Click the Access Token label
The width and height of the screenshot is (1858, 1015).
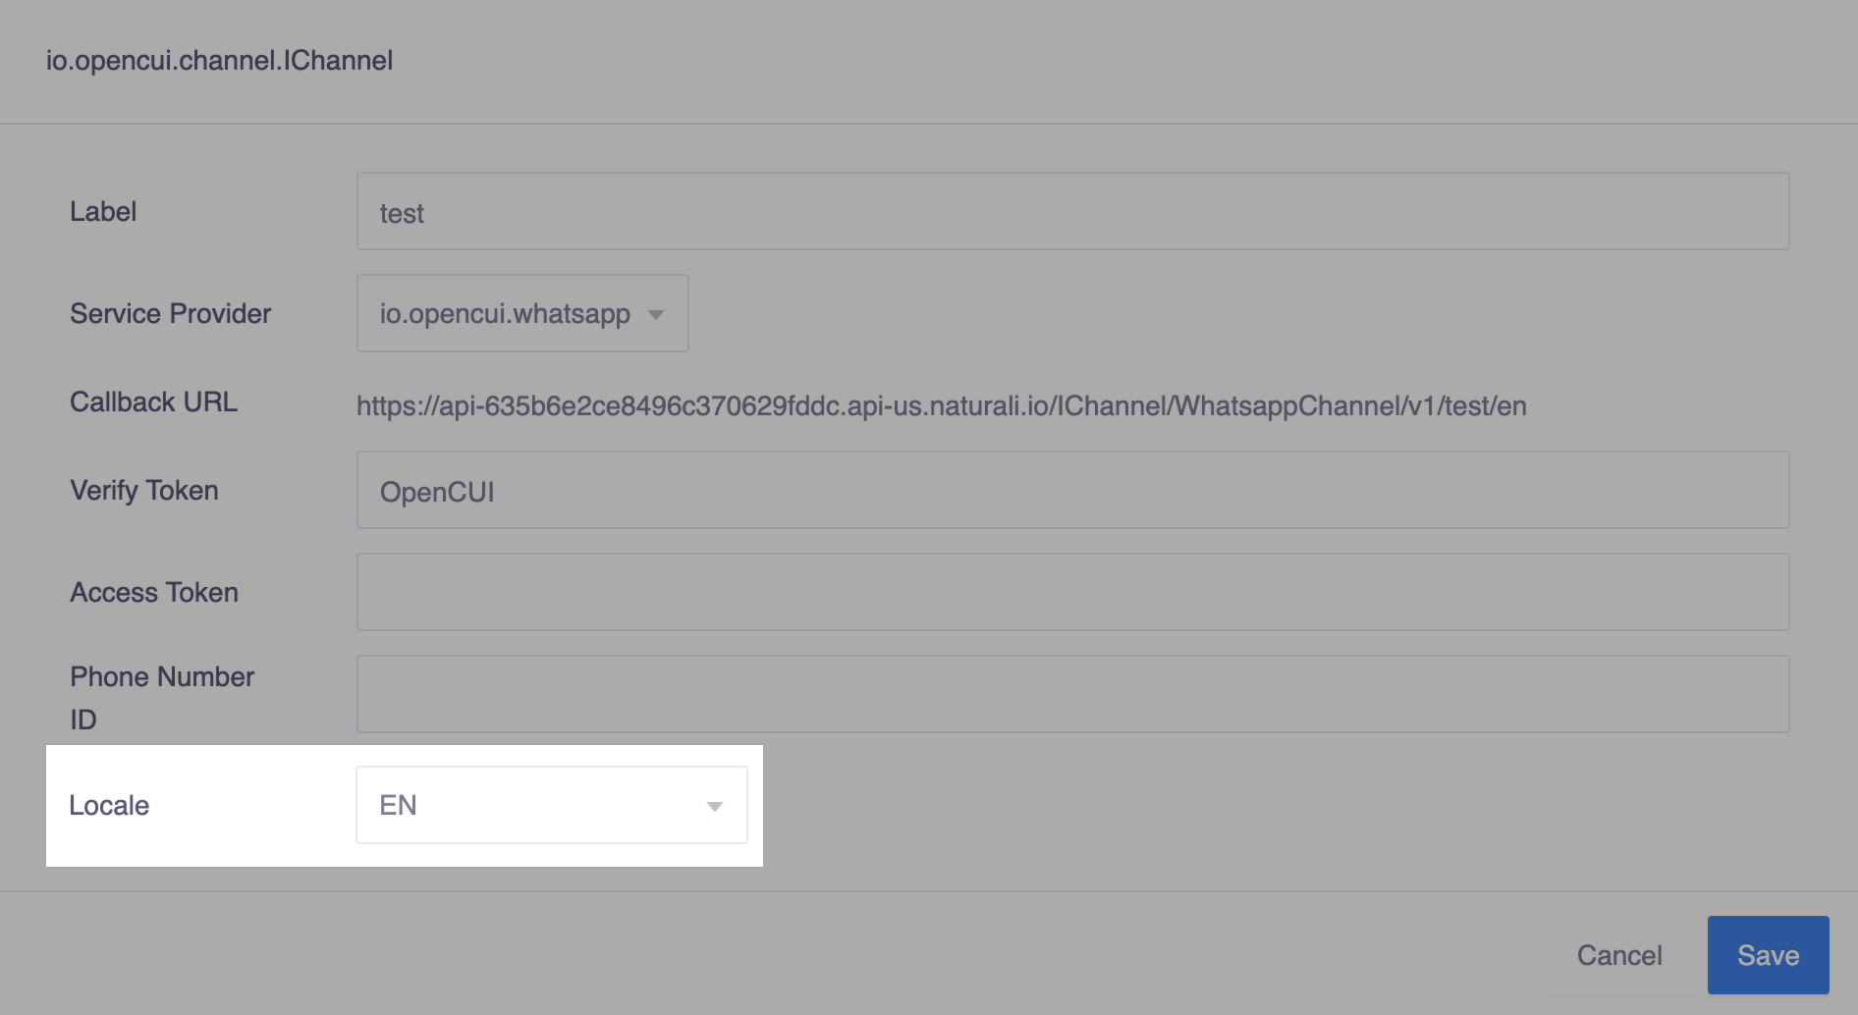pyautogui.click(x=153, y=591)
